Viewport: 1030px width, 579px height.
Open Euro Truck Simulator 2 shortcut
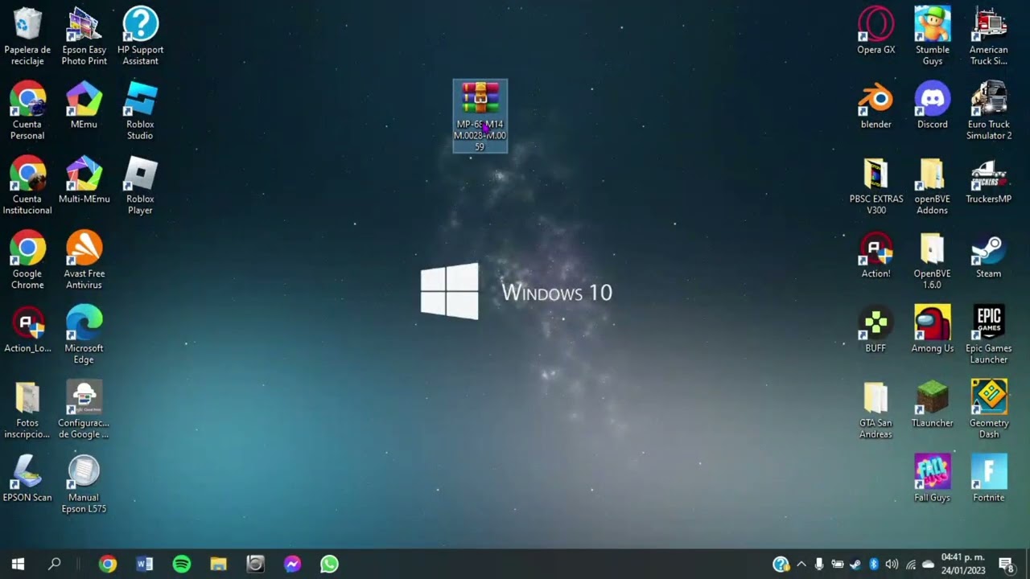point(988,111)
